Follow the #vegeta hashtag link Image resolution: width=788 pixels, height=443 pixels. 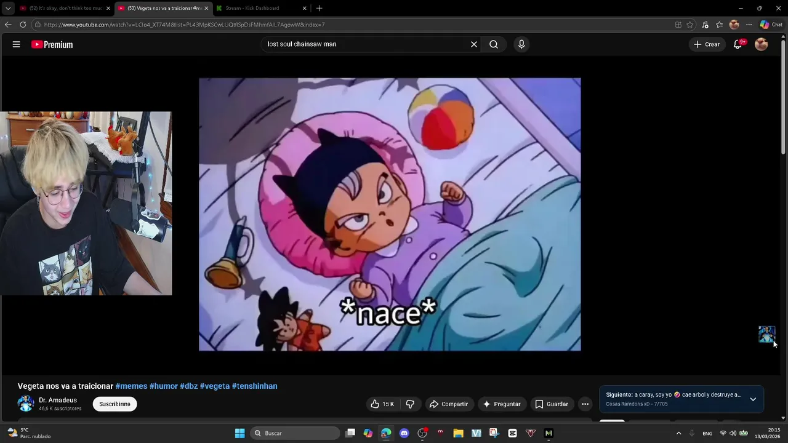(x=215, y=386)
